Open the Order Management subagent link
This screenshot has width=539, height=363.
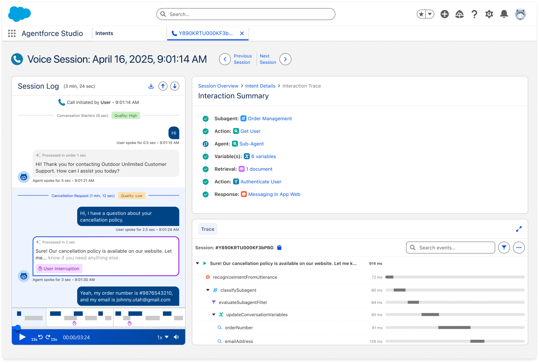coord(270,119)
